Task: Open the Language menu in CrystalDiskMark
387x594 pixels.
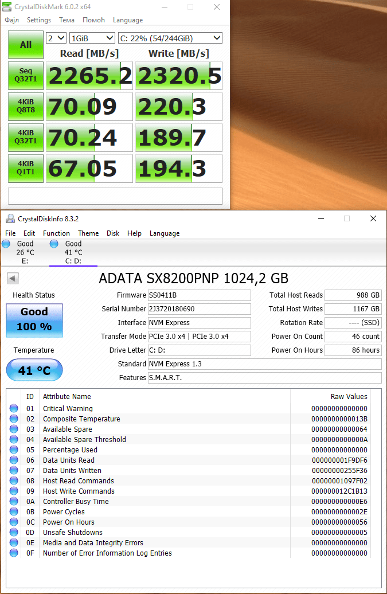Action: (128, 20)
